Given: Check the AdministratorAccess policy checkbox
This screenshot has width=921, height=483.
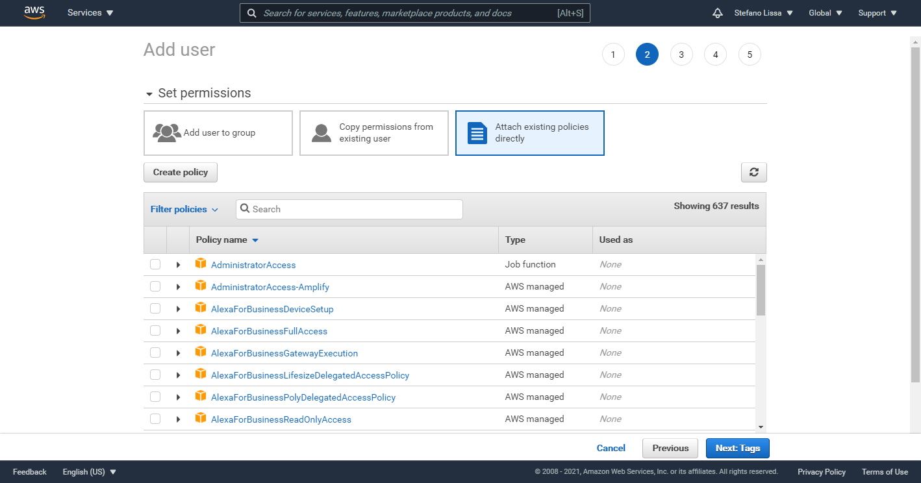Looking at the screenshot, I should pos(155,264).
